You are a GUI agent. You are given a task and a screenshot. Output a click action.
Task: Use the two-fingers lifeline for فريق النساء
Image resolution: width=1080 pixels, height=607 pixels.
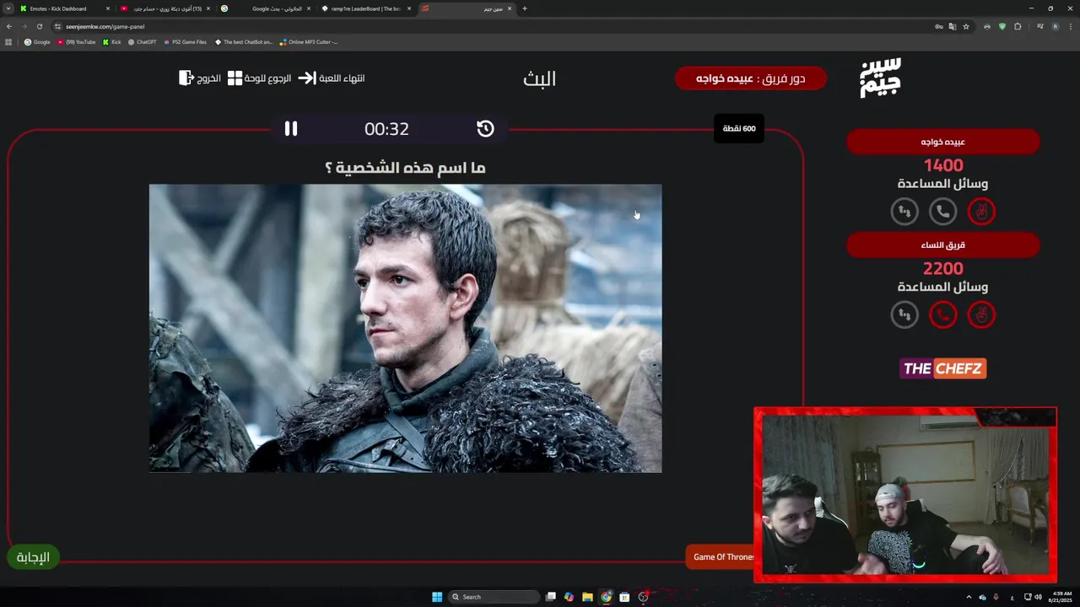coord(981,315)
